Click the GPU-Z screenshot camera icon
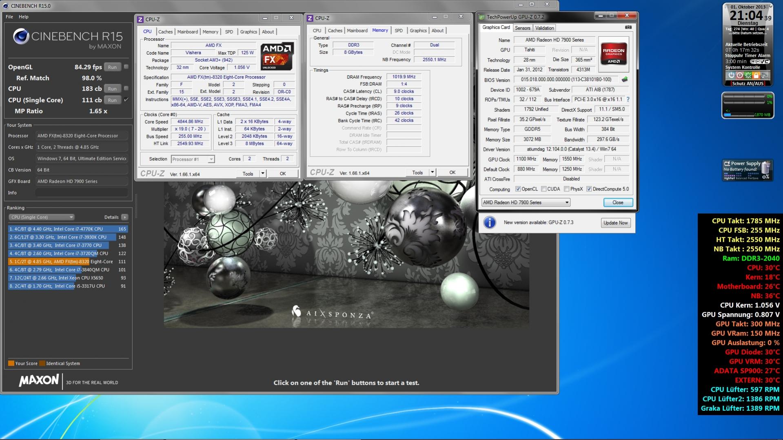This screenshot has width=783, height=440. (x=628, y=27)
